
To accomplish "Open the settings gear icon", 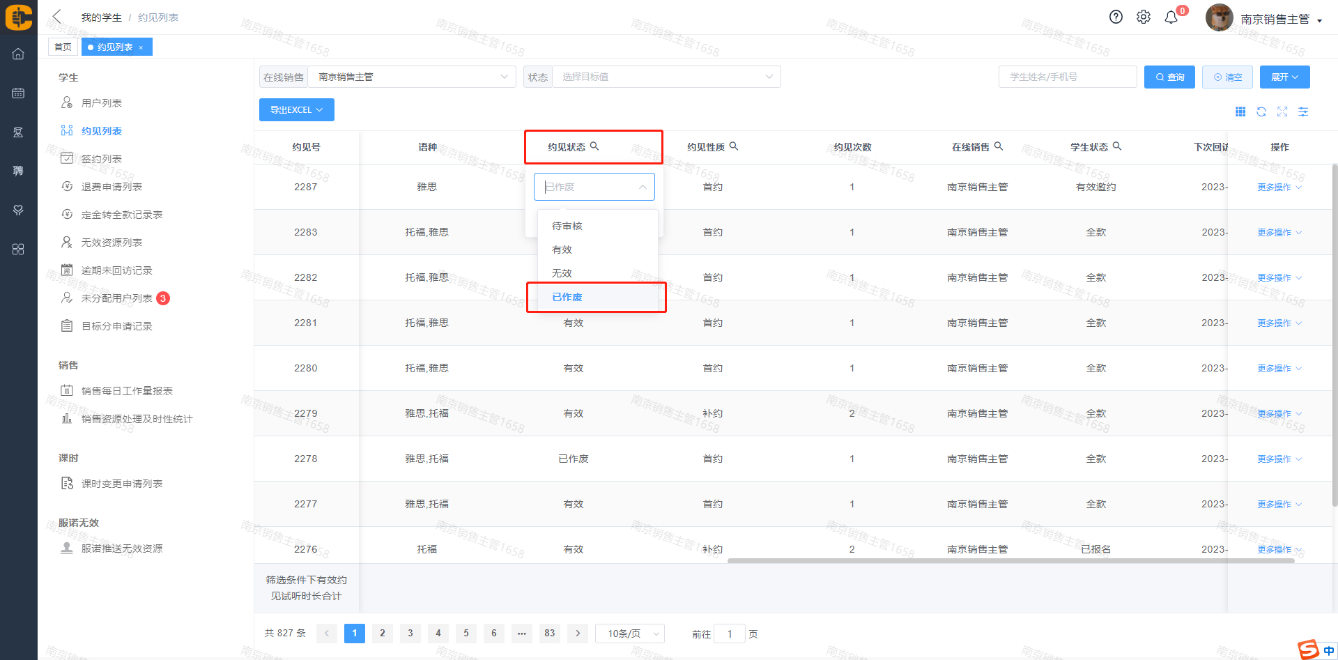I will tap(1144, 17).
